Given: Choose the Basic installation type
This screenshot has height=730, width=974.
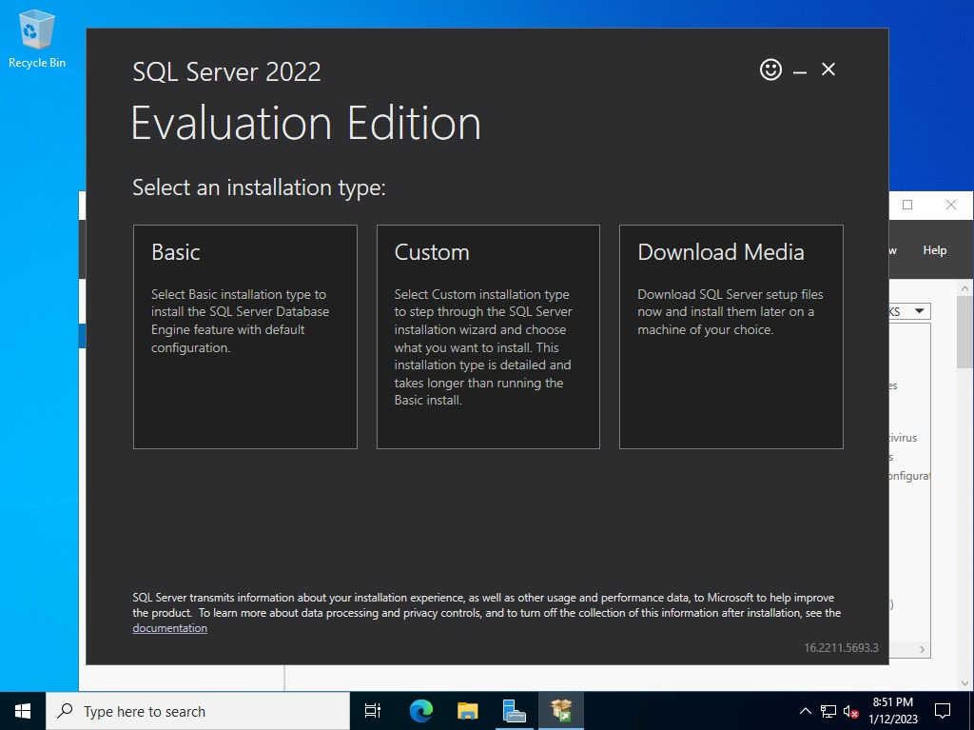Looking at the screenshot, I should pos(245,336).
